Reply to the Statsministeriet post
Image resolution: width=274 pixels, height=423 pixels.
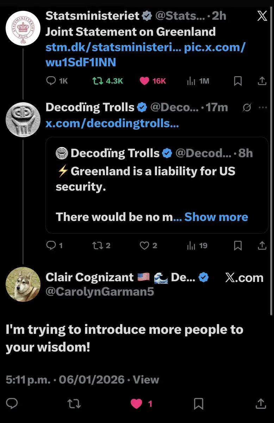[x=51, y=81]
